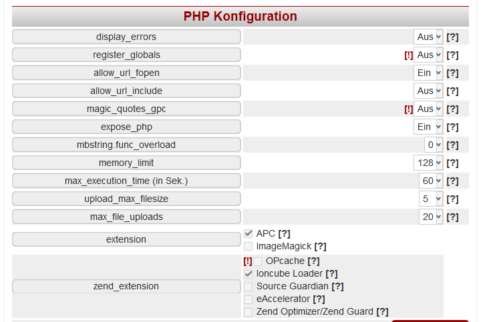Click the display_errors label
The image size is (489, 322).
pos(126,37)
